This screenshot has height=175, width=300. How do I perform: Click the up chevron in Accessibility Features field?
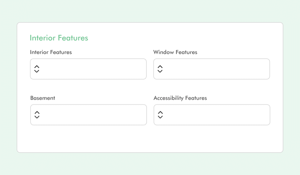[160, 112]
